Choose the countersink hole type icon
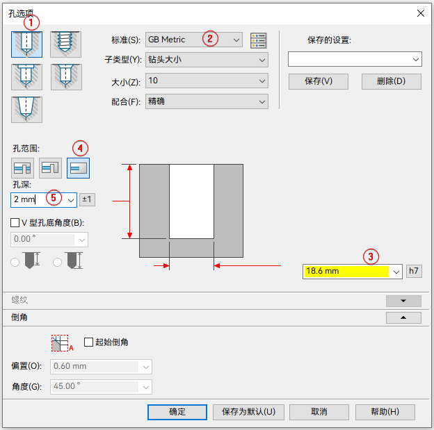Viewport: 434px width, 430px height. (x=66, y=77)
